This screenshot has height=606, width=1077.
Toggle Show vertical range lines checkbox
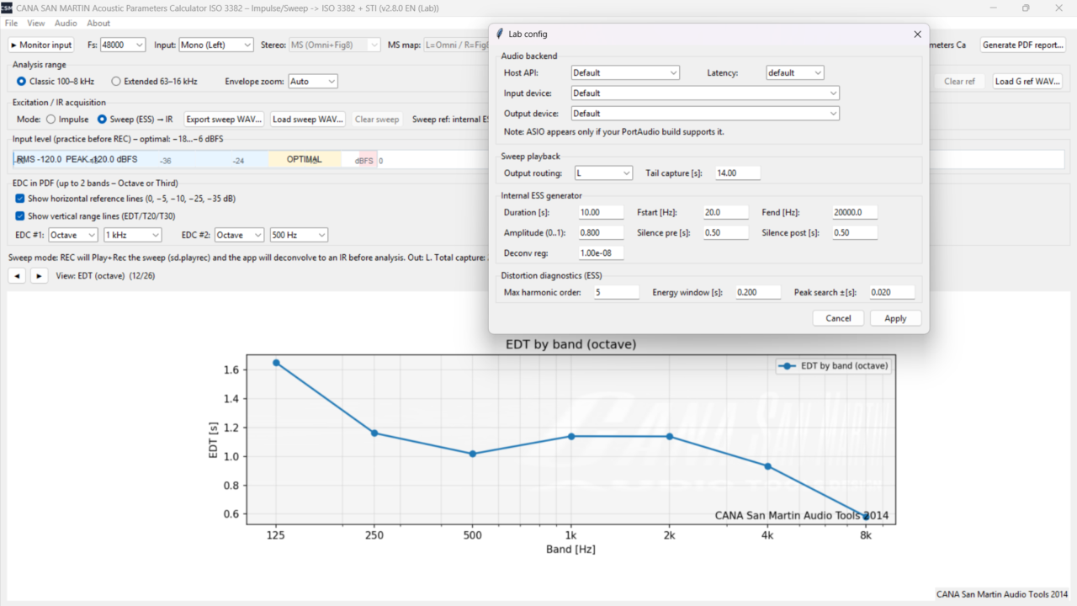coord(20,215)
